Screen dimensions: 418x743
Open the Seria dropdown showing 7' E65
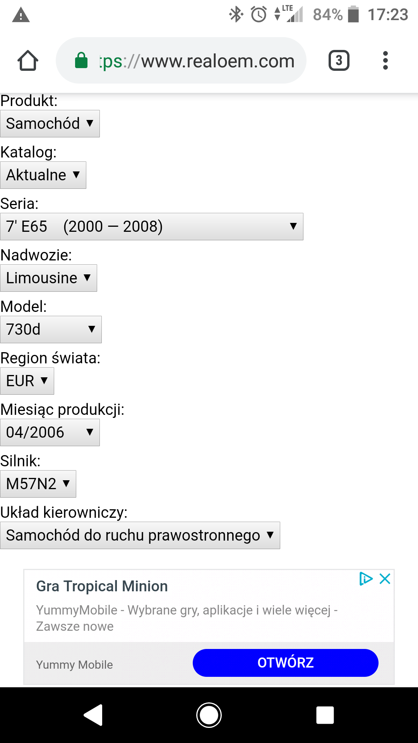pyautogui.click(x=151, y=227)
